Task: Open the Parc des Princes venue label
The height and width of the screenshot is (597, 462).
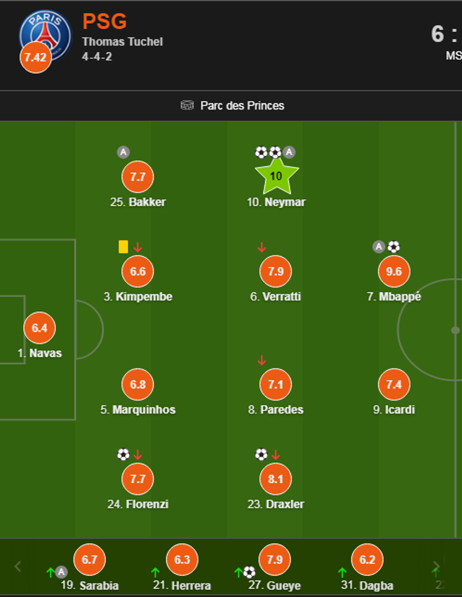Action: 242,106
